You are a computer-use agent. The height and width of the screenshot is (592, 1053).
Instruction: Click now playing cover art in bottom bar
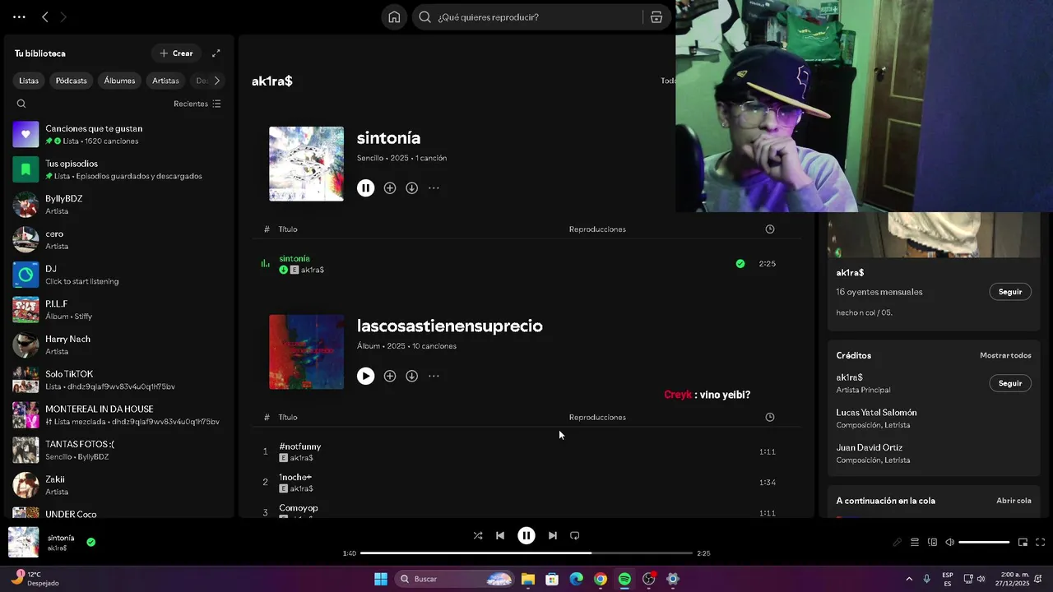tap(23, 542)
